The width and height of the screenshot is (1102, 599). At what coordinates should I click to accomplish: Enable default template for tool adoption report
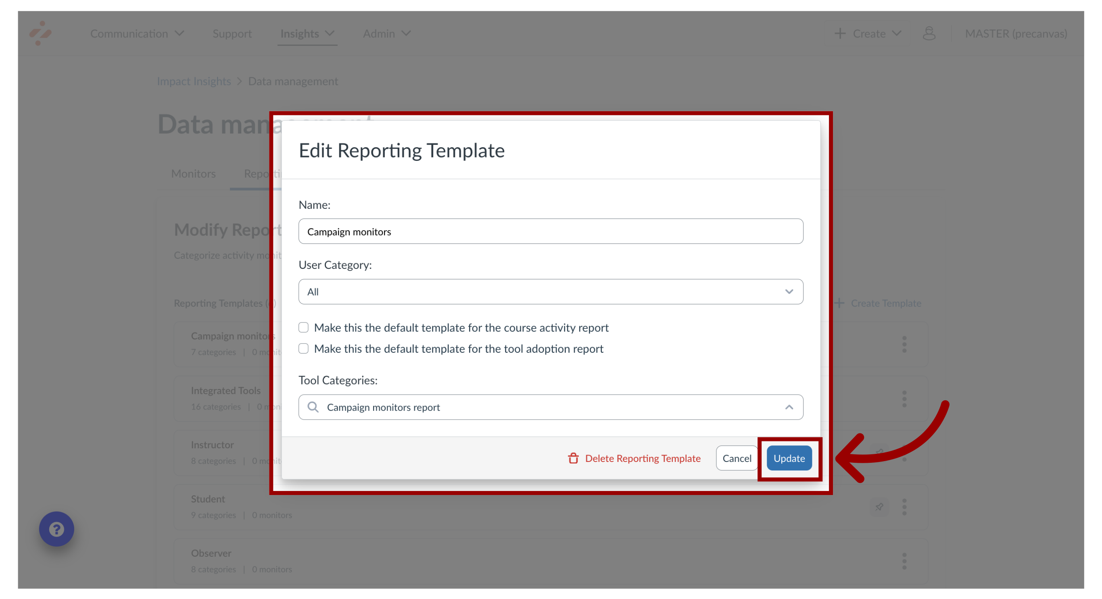pos(303,348)
